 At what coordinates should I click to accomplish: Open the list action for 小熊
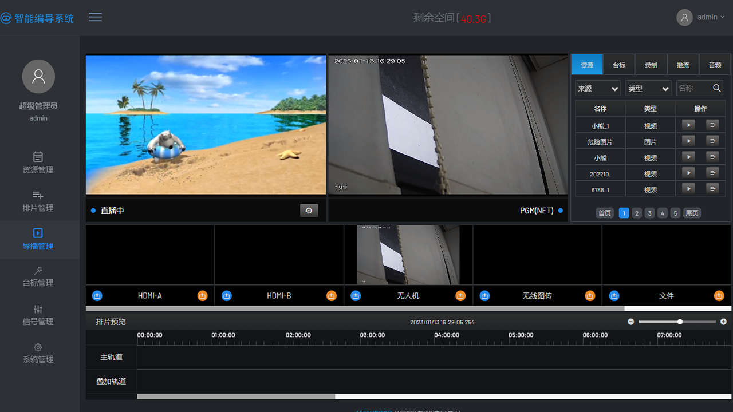[x=713, y=156]
